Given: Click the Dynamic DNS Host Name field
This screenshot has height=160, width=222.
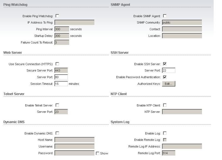Looking at the screenshot, I should pyautogui.click(x=74, y=140).
